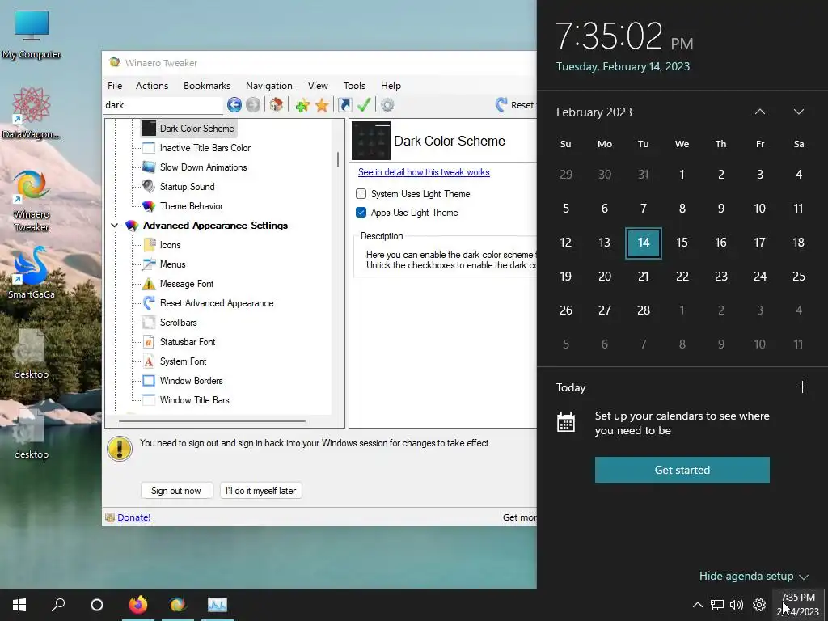Screen dimensions: 828x621
Task: Select the SmartGaGa desktop shortcut
Action: pos(32,273)
